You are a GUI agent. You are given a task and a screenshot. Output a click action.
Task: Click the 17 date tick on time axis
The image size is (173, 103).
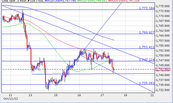click(x=102, y=95)
